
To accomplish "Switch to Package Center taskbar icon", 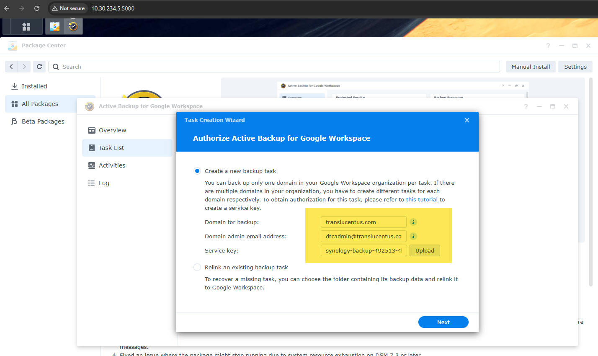I will tap(54, 26).
